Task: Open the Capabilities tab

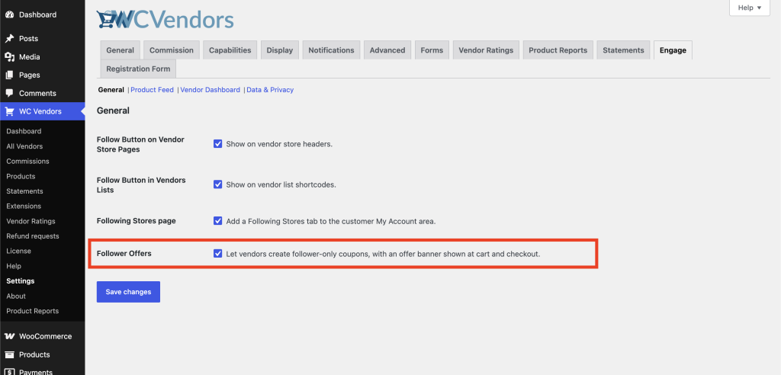Action: click(x=230, y=50)
